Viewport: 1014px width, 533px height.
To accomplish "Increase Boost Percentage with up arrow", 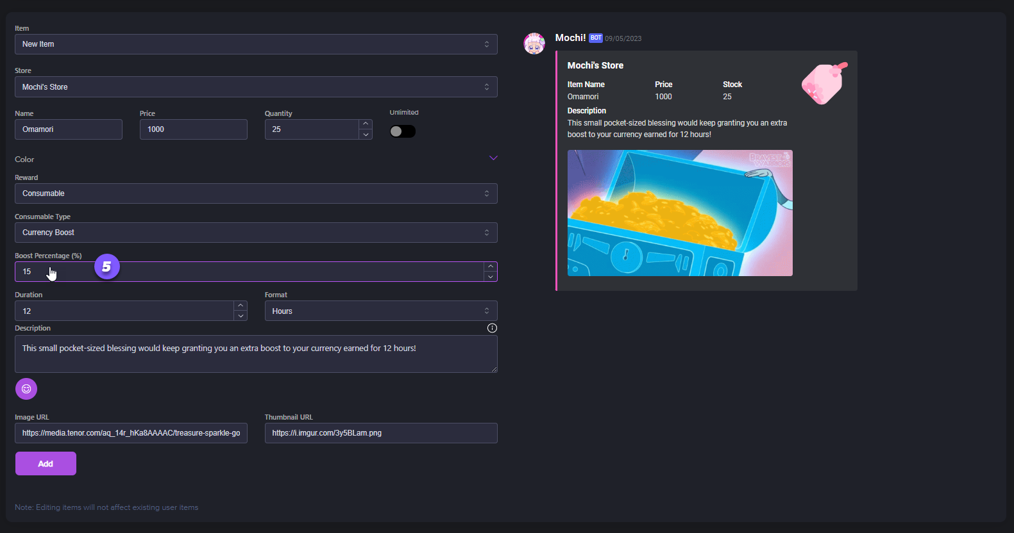I will [x=491, y=266].
